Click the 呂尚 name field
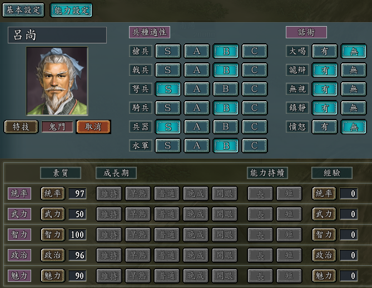372x288 pixels. tap(57, 35)
